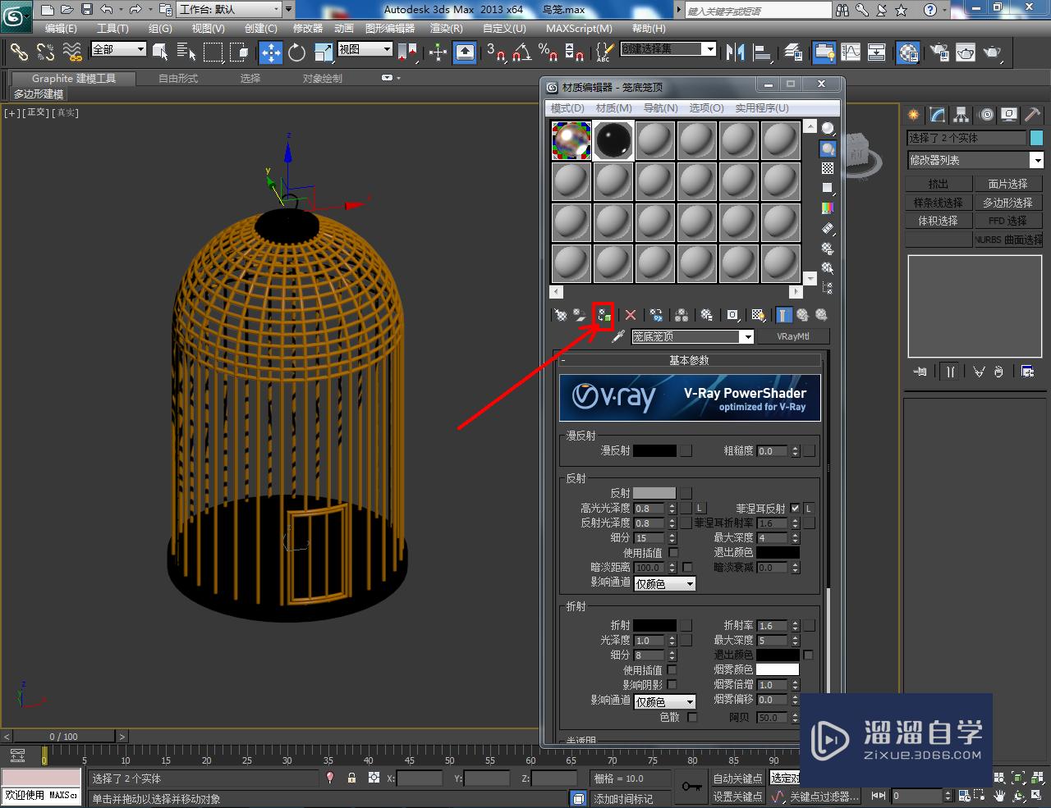
Task: Click Show Shaded Material in Viewport icon
Action: point(759,315)
